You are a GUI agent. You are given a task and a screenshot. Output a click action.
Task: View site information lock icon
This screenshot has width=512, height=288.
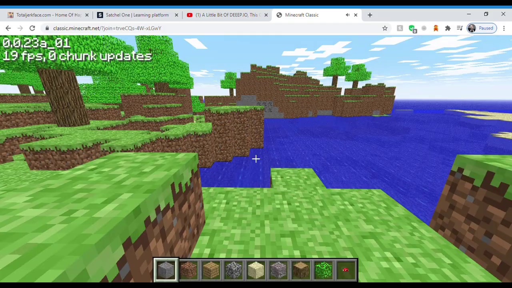coord(47,28)
